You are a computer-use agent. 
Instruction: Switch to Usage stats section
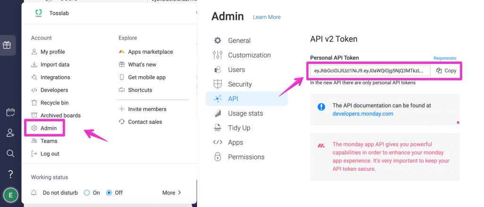pos(245,113)
